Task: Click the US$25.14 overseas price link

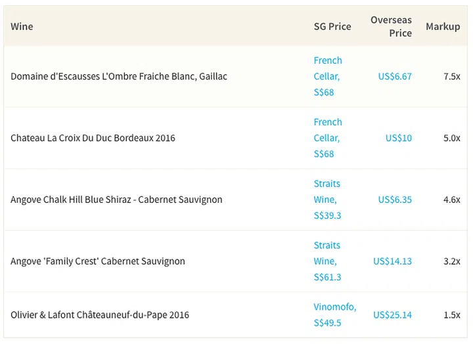Action: pyautogui.click(x=392, y=315)
